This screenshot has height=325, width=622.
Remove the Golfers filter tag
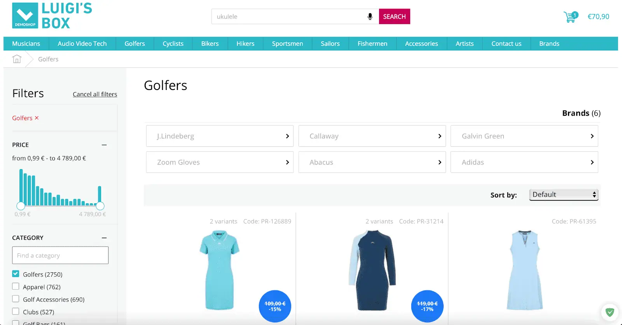tap(37, 118)
